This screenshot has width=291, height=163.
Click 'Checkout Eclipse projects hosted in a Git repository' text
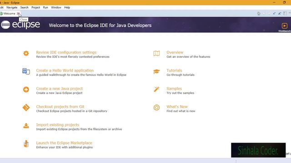pyautogui.click(x=72, y=111)
